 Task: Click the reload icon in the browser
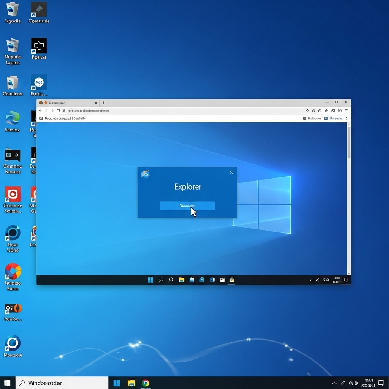[58, 111]
